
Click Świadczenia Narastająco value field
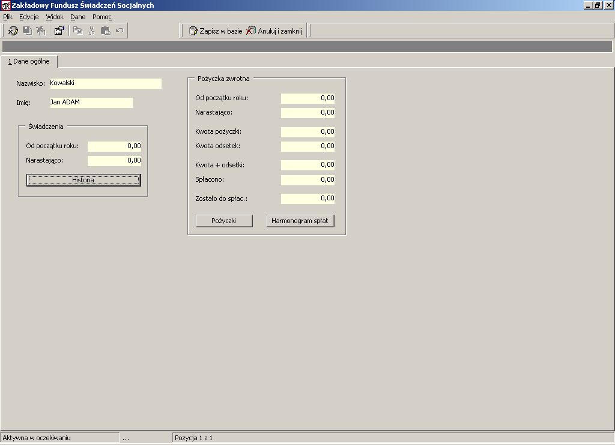114,161
